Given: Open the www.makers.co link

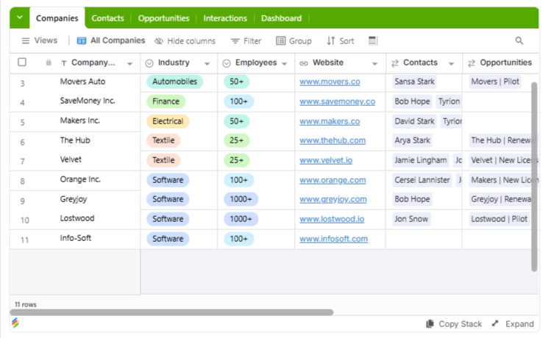Looking at the screenshot, I should (330, 121).
